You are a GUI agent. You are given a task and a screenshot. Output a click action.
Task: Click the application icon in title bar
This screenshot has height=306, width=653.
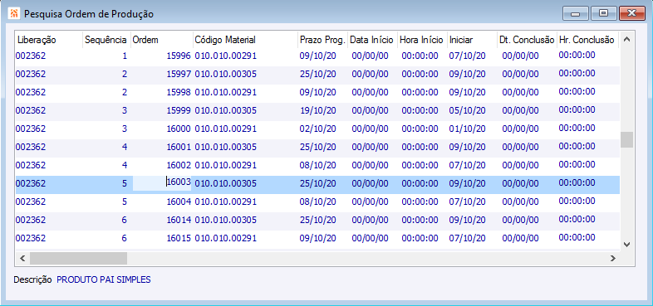point(14,13)
